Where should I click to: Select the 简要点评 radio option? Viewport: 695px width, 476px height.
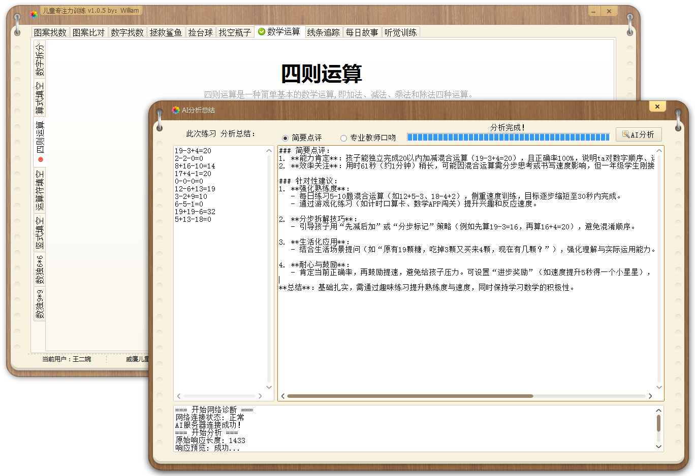click(x=286, y=137)
